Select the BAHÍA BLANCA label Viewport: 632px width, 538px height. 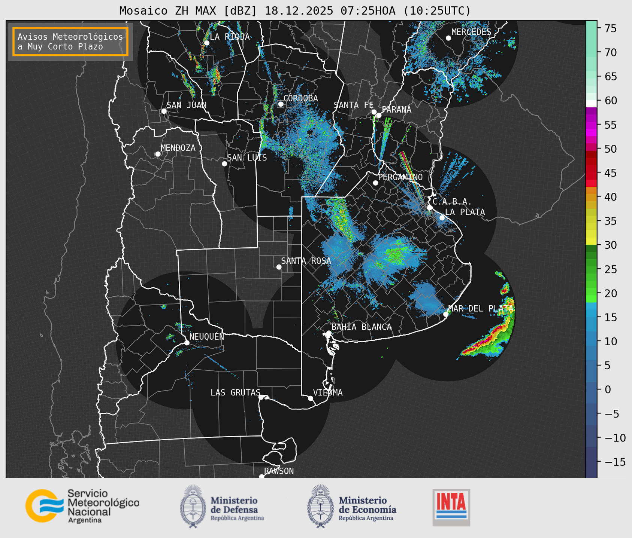(x=362, y=327)
